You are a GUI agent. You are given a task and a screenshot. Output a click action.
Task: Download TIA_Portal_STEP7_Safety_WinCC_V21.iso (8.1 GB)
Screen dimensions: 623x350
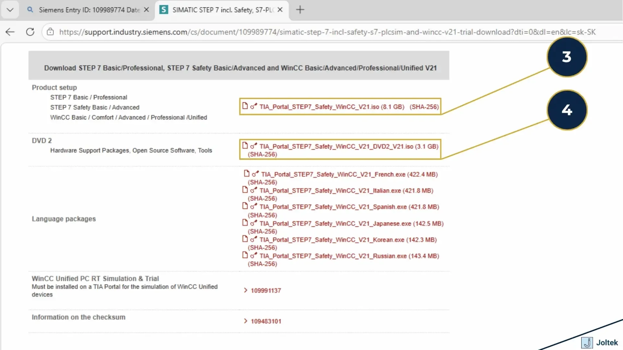click(332, 107)
